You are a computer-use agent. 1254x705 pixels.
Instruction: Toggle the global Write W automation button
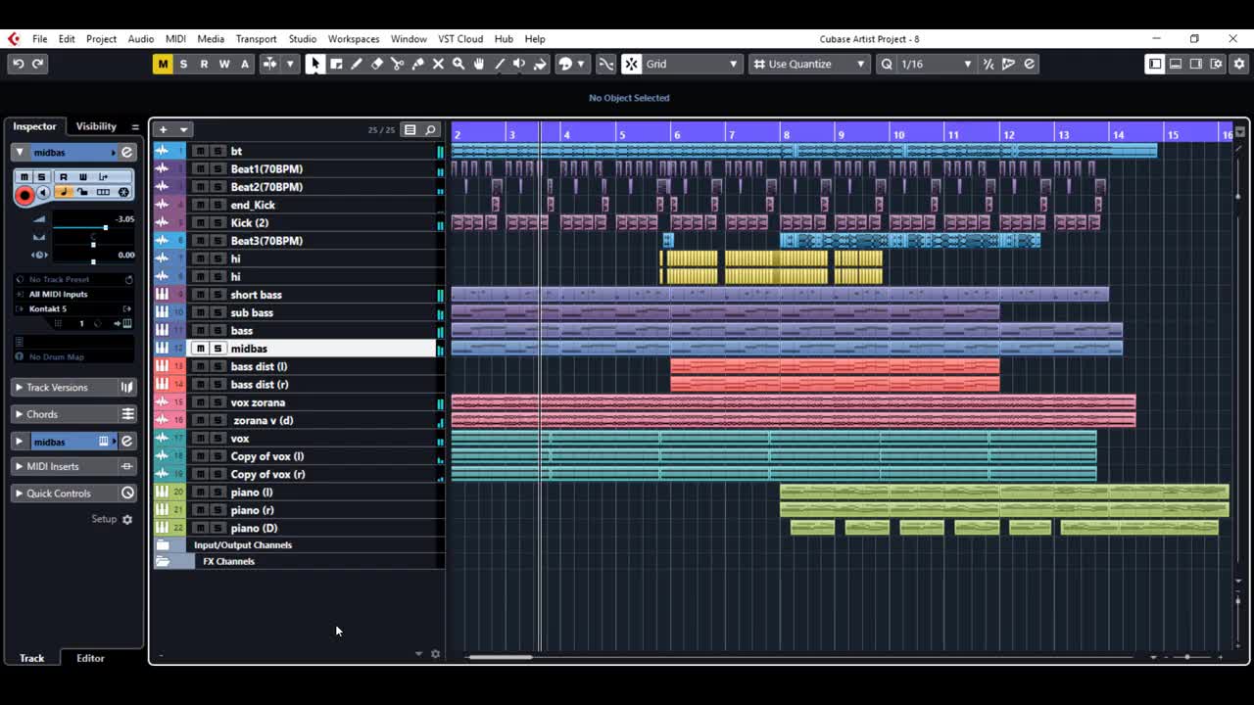[224, 64]
